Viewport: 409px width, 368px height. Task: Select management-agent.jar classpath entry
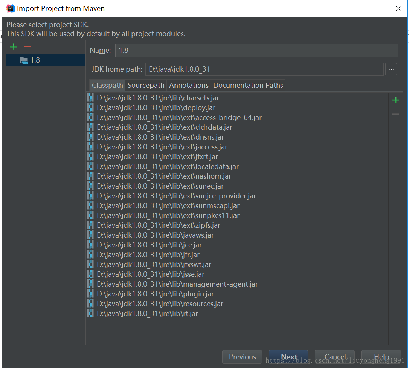[x=237, y=284]
